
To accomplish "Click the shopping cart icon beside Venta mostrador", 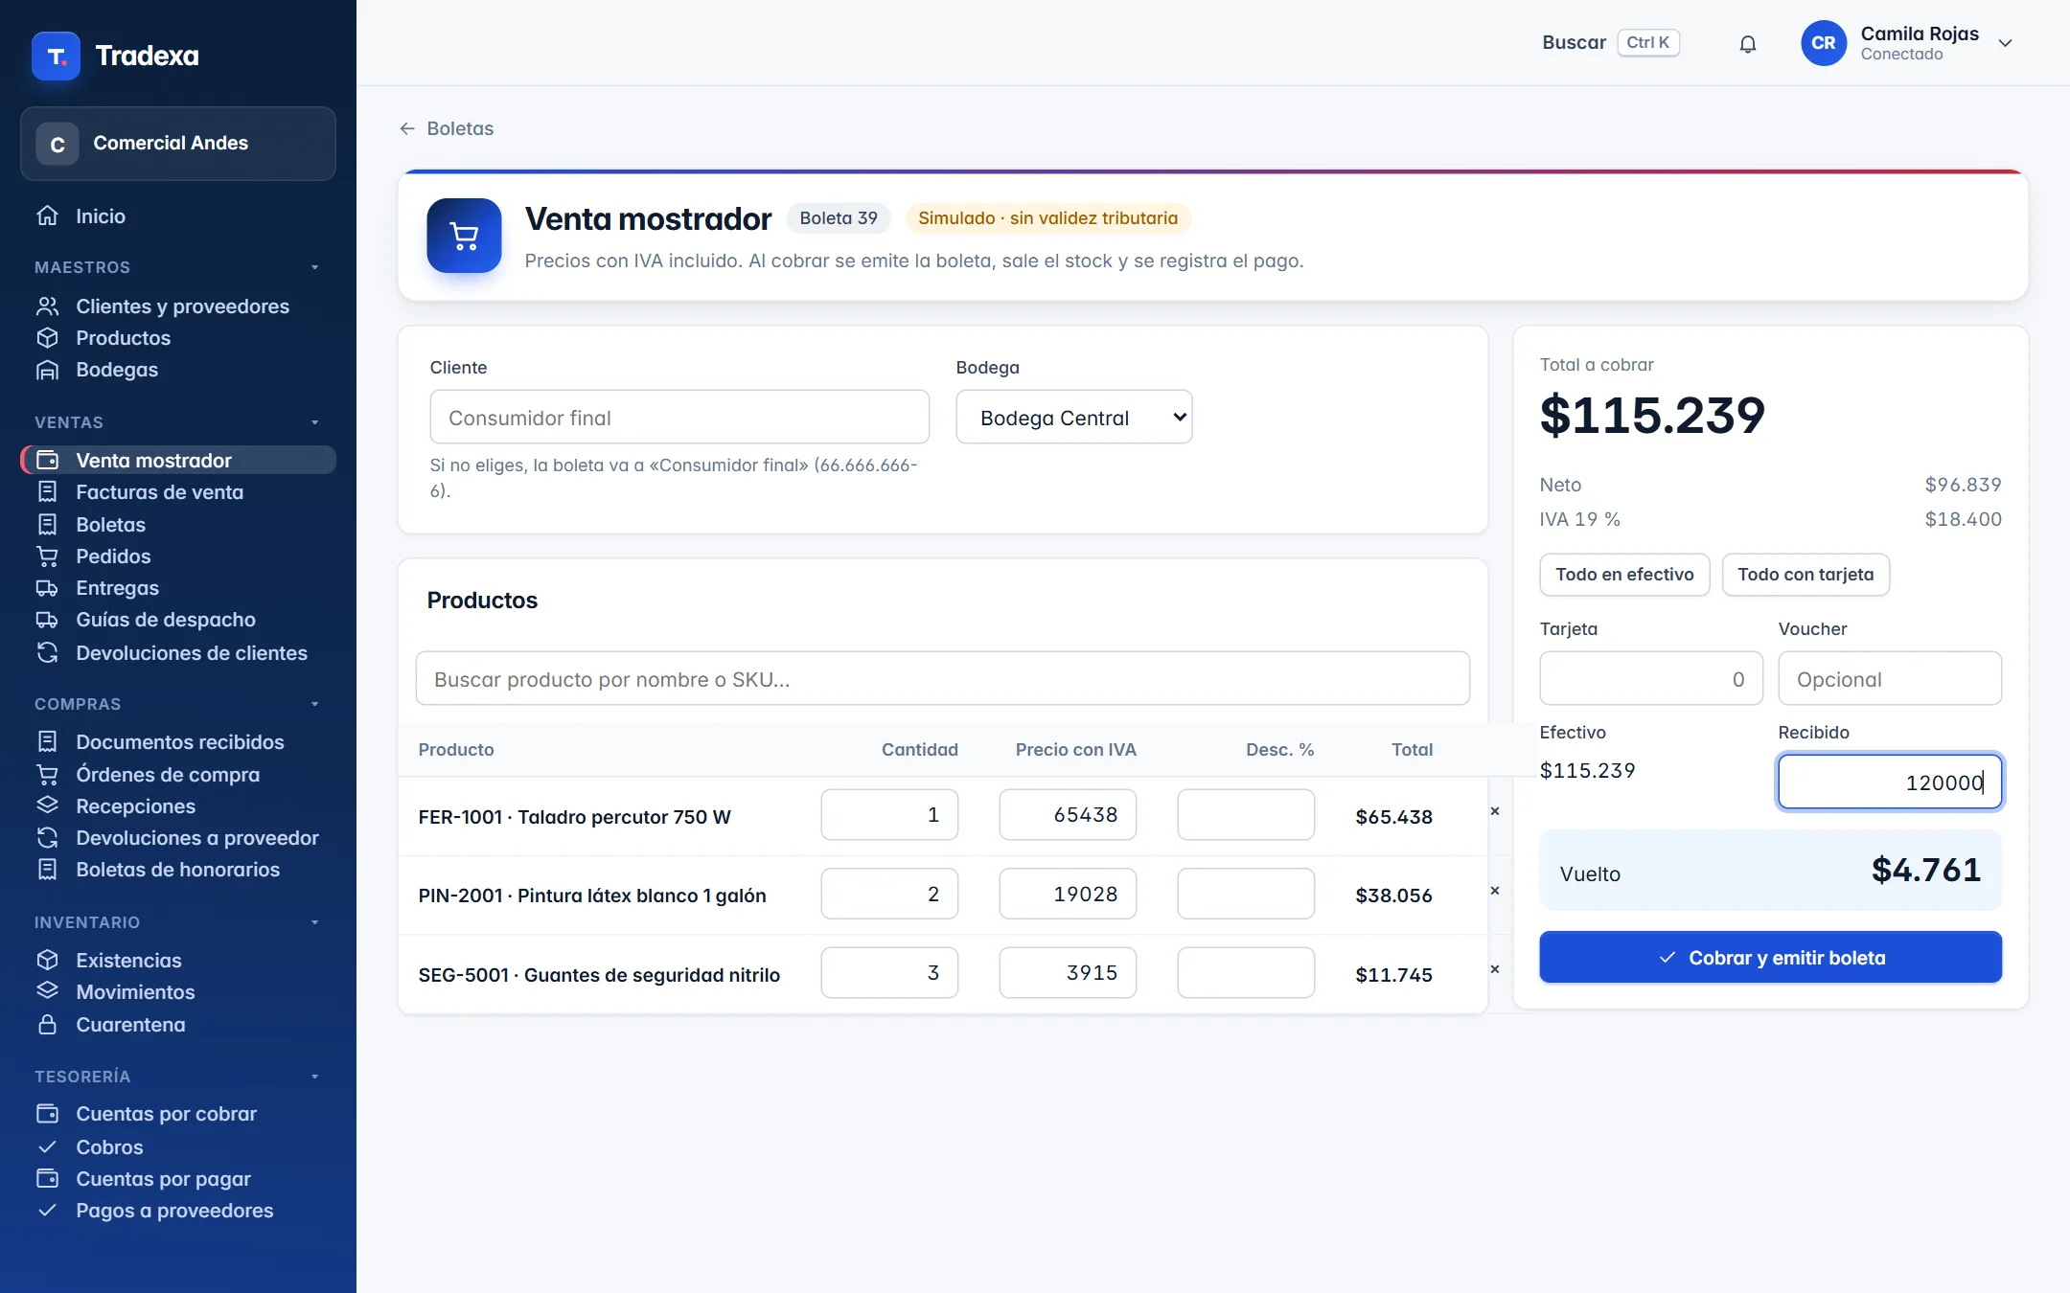I will point(464,236).
